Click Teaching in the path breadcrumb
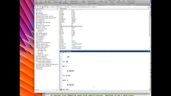 point(74,7)
